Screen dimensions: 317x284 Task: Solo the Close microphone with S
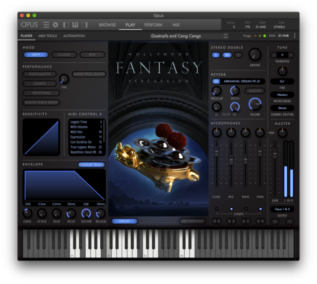pos(219,221)
